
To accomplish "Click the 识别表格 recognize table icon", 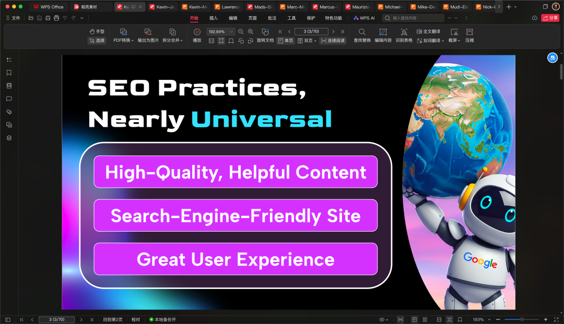I will 404,32.
